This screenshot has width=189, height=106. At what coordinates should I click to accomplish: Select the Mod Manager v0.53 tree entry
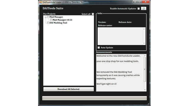[x=62, y=20]
